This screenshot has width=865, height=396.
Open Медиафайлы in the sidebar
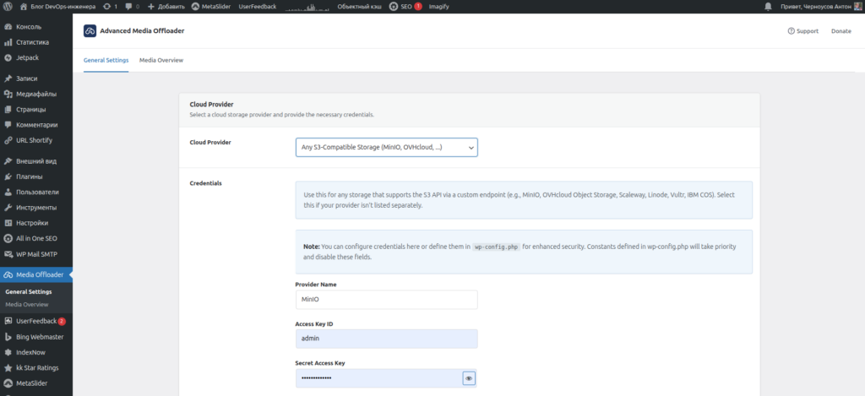pos(35,94)
